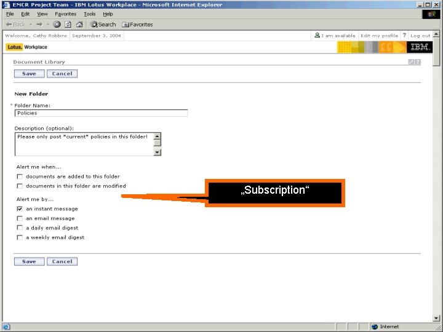The image size is (443, 332).
Task: Click the top Save button
Action: coord(30,74)
